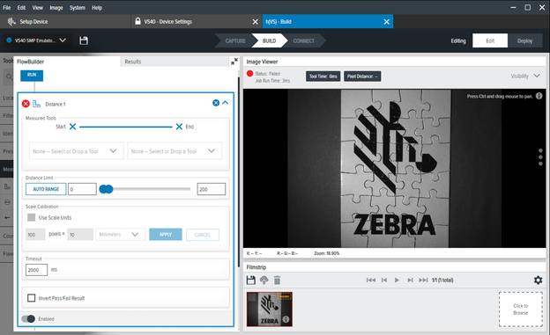550x335 pixels.
Task: Expand the Visibility dropdown
Action: [525, 76]
